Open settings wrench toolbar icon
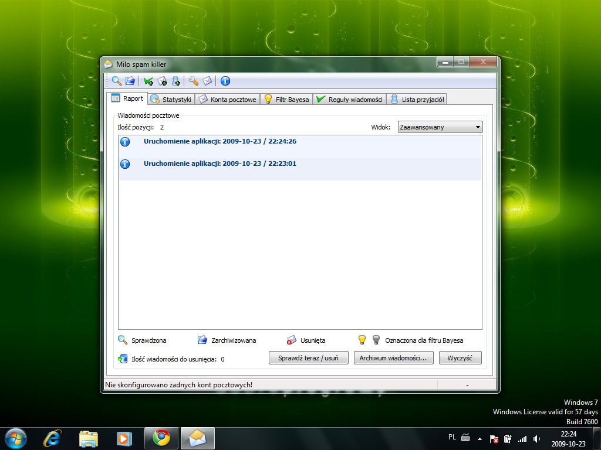Image resolution: width=601 pixels, height=450 pixels. [x=193, y=81]
